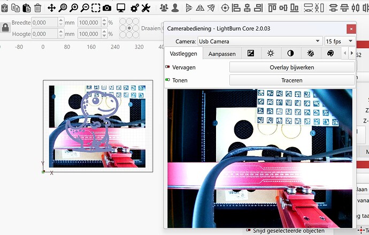Toggle the Vervagen switch

click(168, 67)
